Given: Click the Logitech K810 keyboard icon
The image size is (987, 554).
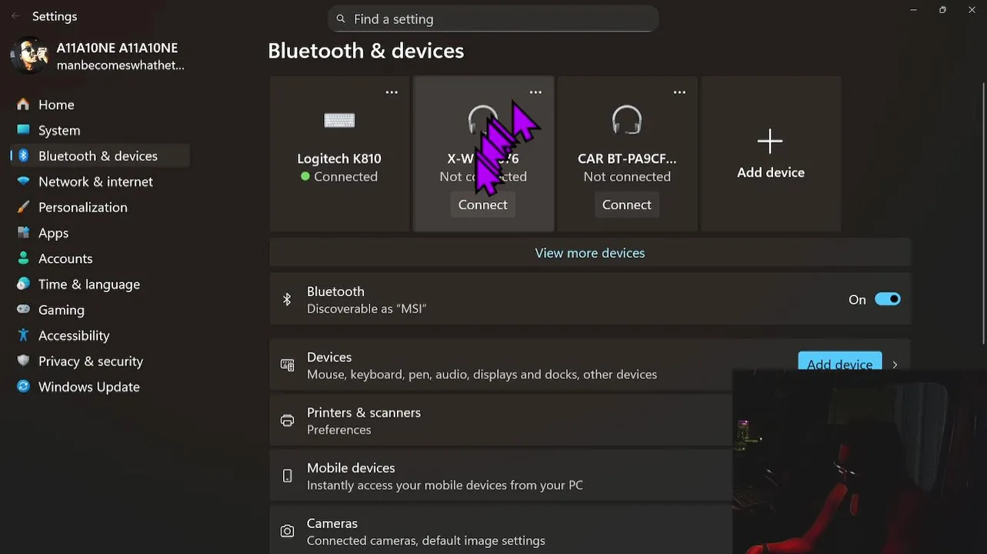Looking at the screenshot, I should pyautogui.click(x=339, y=120).
